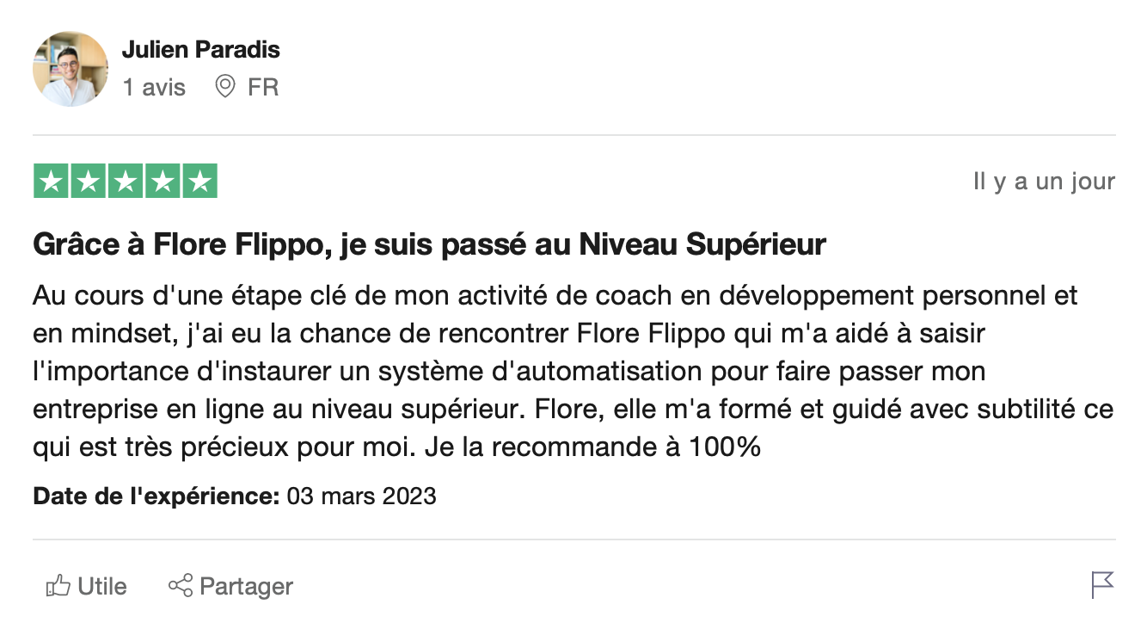The height and width of the screenshot is (635, 1147).
Task: Click the third green rating star
Action: pyautogui.click(x=126, y=181)
